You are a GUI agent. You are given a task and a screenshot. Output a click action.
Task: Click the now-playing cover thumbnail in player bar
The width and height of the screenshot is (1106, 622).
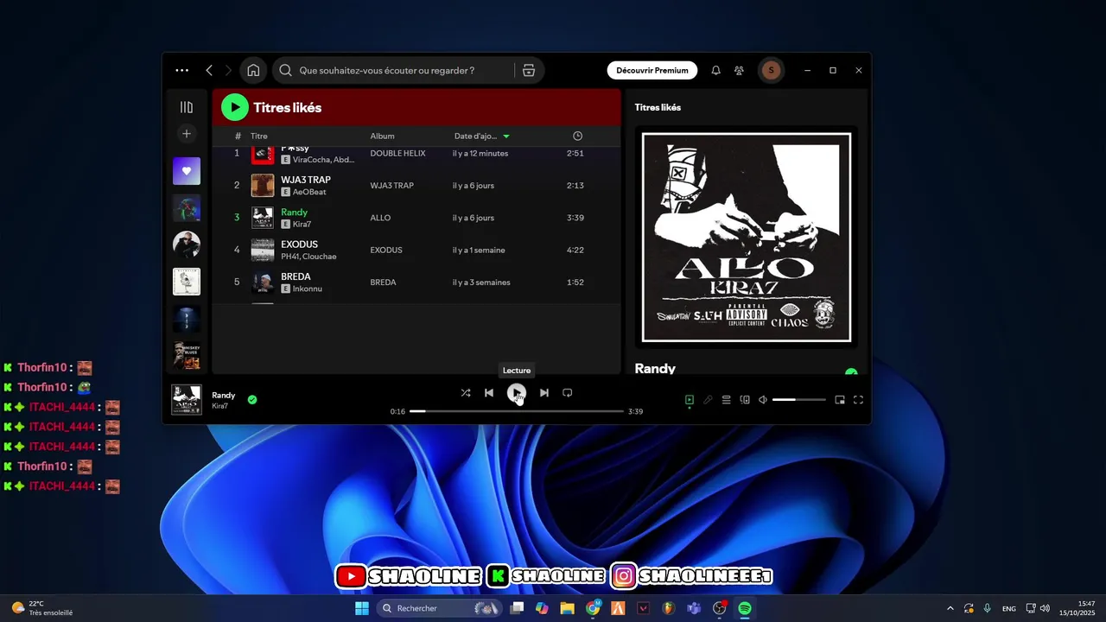tap(187, 400)
